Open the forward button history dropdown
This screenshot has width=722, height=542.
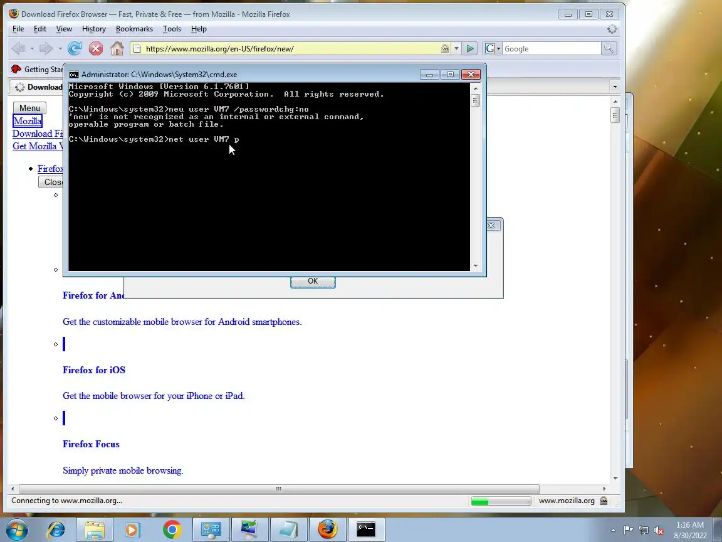(60, 48)
